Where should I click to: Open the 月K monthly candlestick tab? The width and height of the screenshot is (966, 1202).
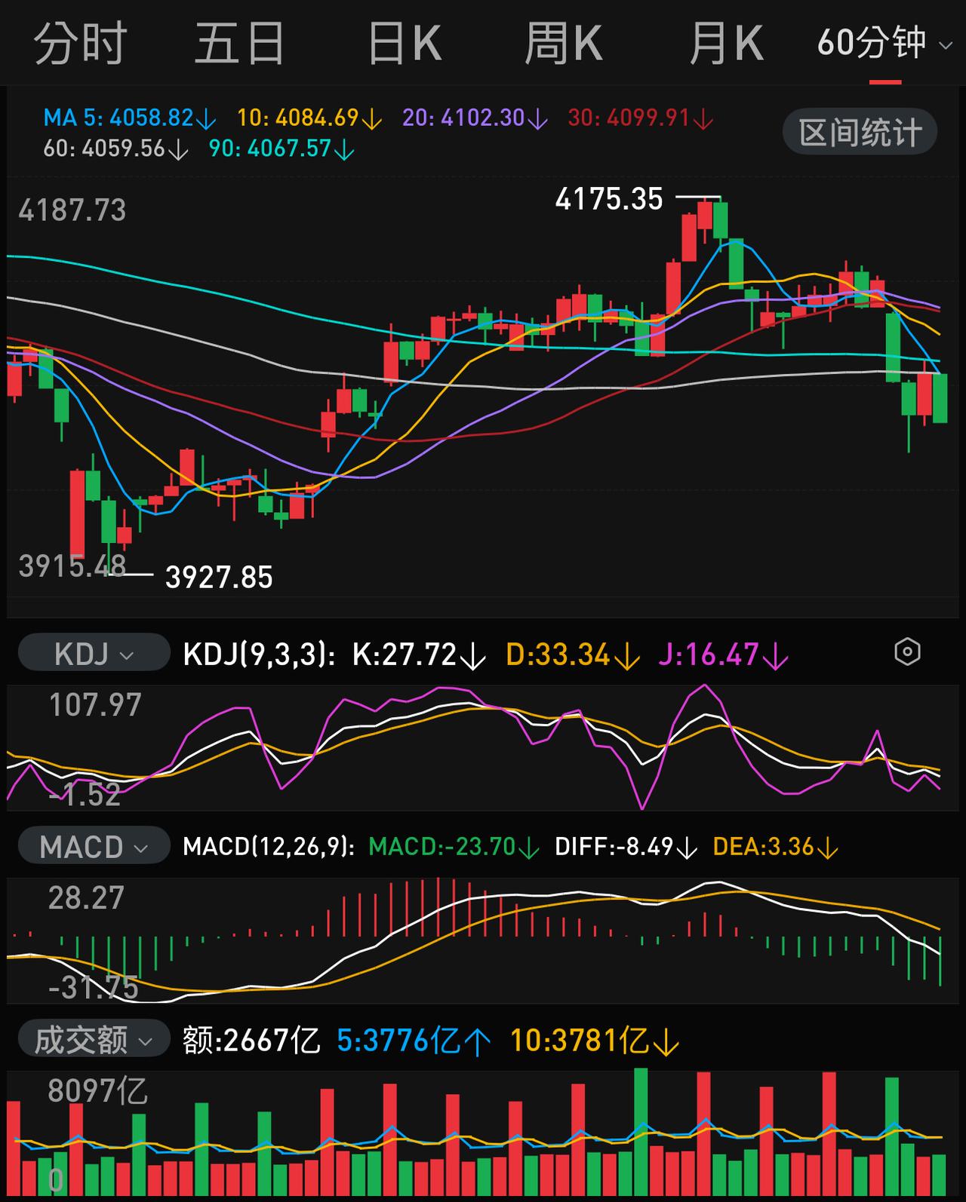(x=726, y=43)
